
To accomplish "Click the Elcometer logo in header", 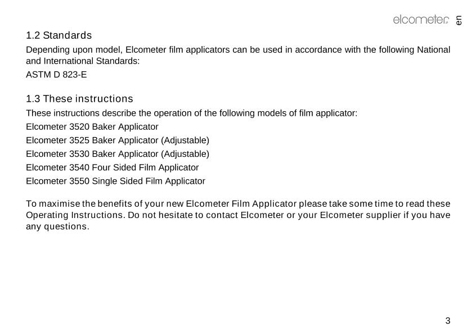I will 420,20.
